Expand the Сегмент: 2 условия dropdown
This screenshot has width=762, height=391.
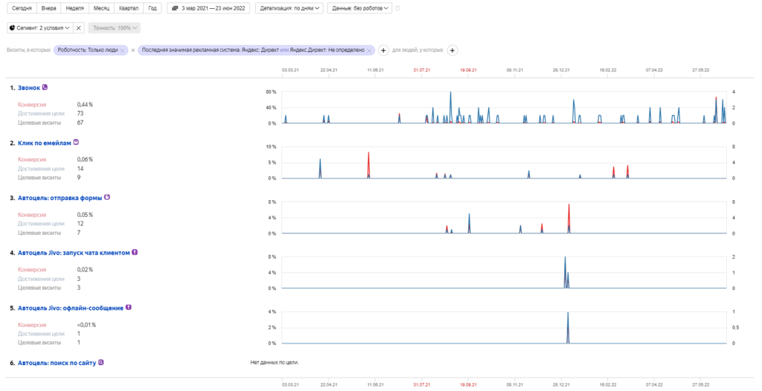[40, 28]
